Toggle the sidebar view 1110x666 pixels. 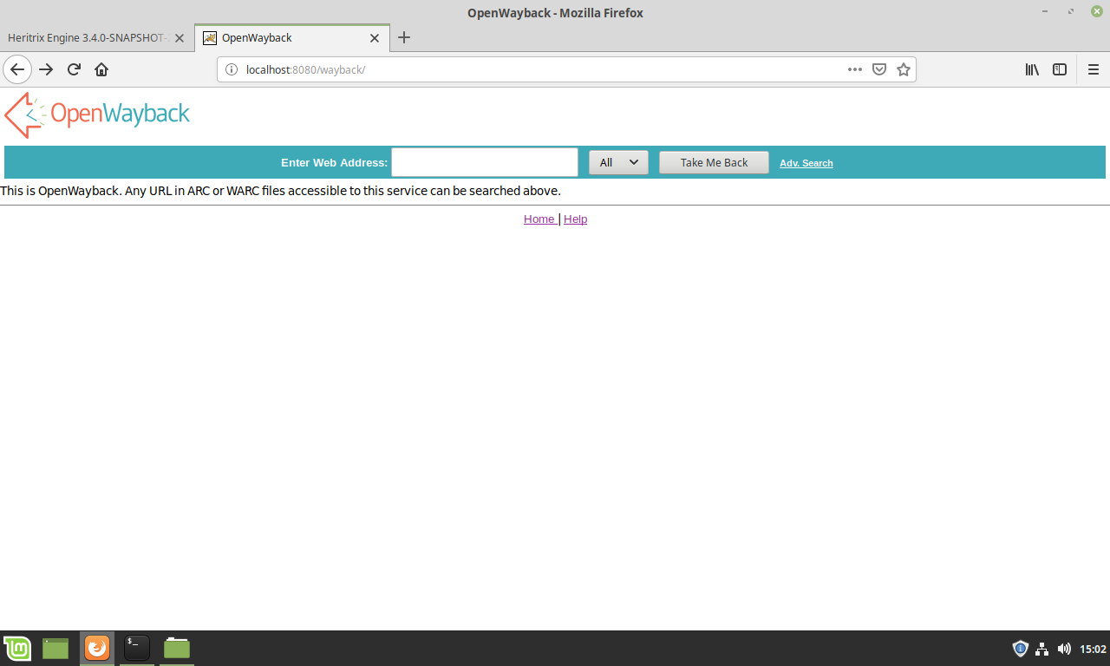coord(1060,69)
